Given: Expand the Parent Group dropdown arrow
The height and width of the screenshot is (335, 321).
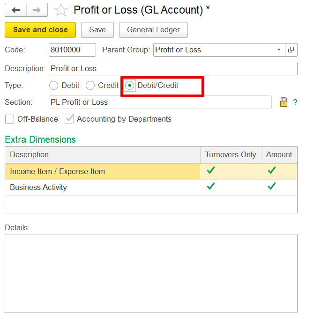Looking at the screenshot, I should [279, 50].
